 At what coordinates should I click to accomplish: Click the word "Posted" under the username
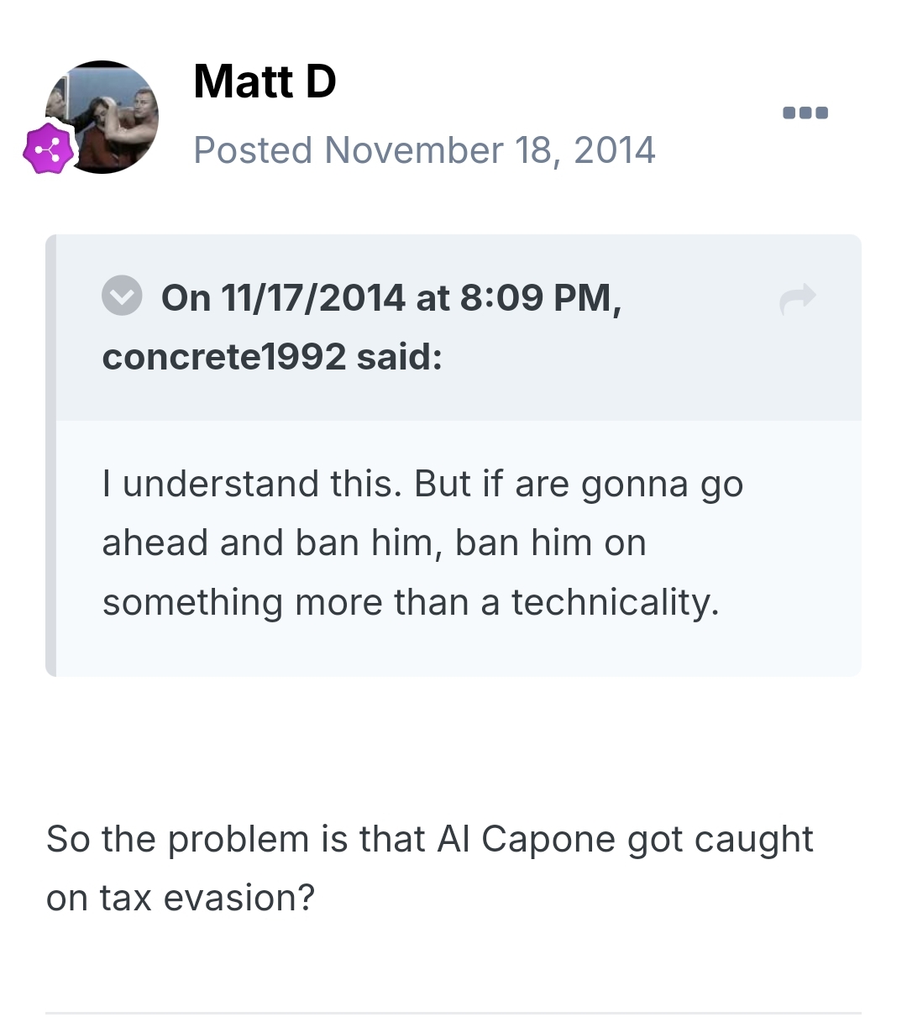coord(253,150)
